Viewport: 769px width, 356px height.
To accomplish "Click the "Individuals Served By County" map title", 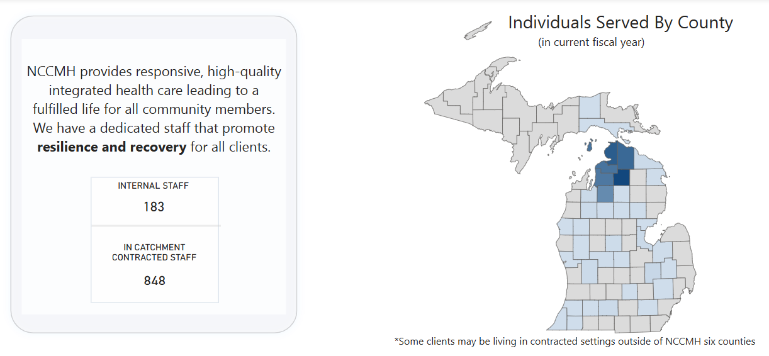I will (620, 23).
